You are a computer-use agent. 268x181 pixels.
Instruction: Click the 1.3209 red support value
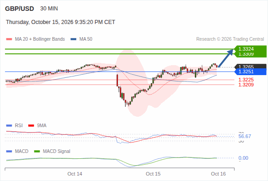(246, 85)
